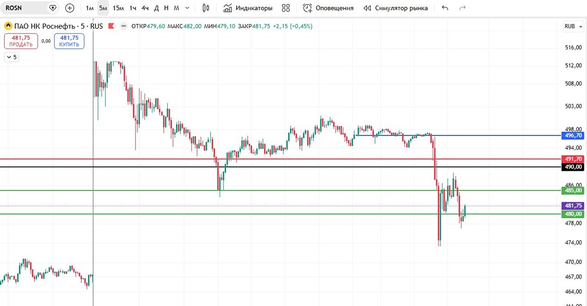This screenshot has height=306, width=587.
Task: Open Оповещения alerts
Action: tap(328, 8)
